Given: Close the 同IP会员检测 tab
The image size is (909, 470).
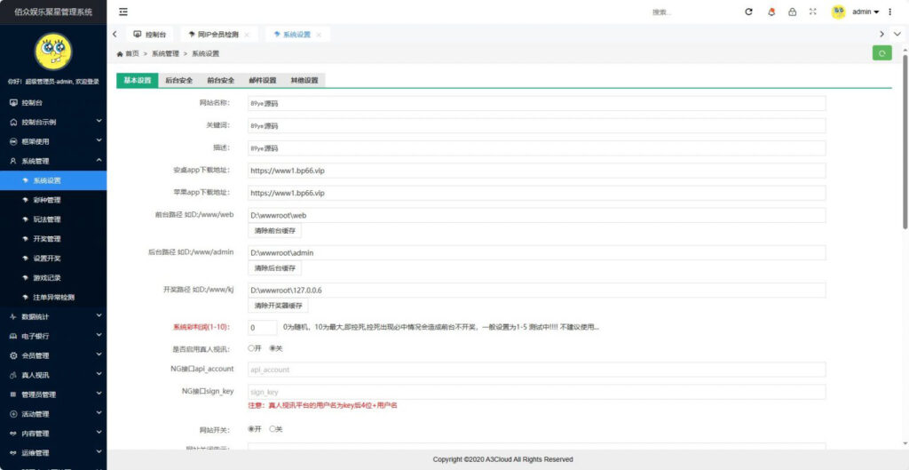Looking at the screenshot, I should [x=247, y=35].
